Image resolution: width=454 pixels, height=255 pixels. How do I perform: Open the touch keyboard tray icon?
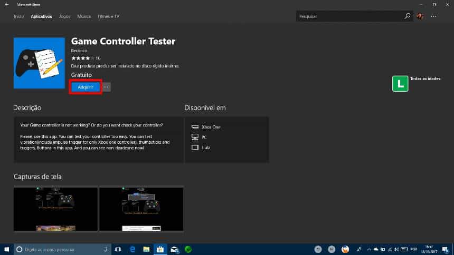coord(404,249)
